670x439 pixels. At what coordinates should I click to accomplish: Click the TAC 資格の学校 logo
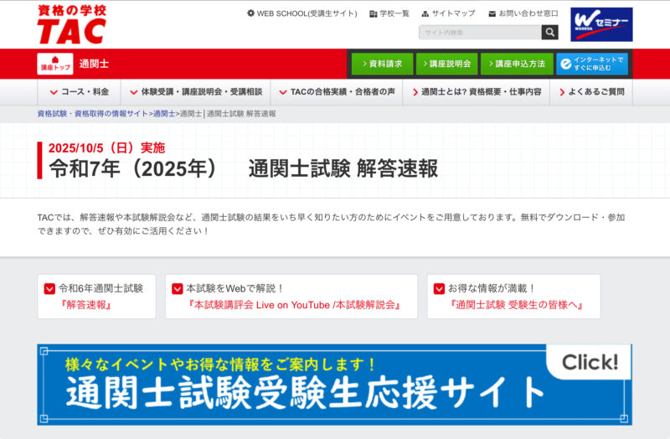point(71,24)
